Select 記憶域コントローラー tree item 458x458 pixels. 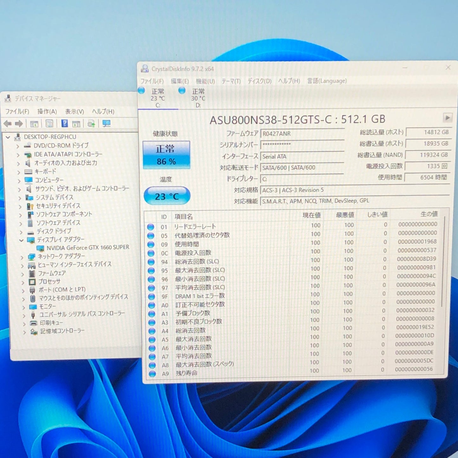(62, 331)
